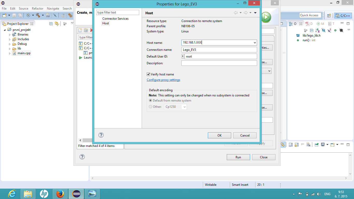The width and height of the screenshot is (354, 199).
Task: Select the Other encoding radio button
Action: pyautogui.click(x=151, y=107)
